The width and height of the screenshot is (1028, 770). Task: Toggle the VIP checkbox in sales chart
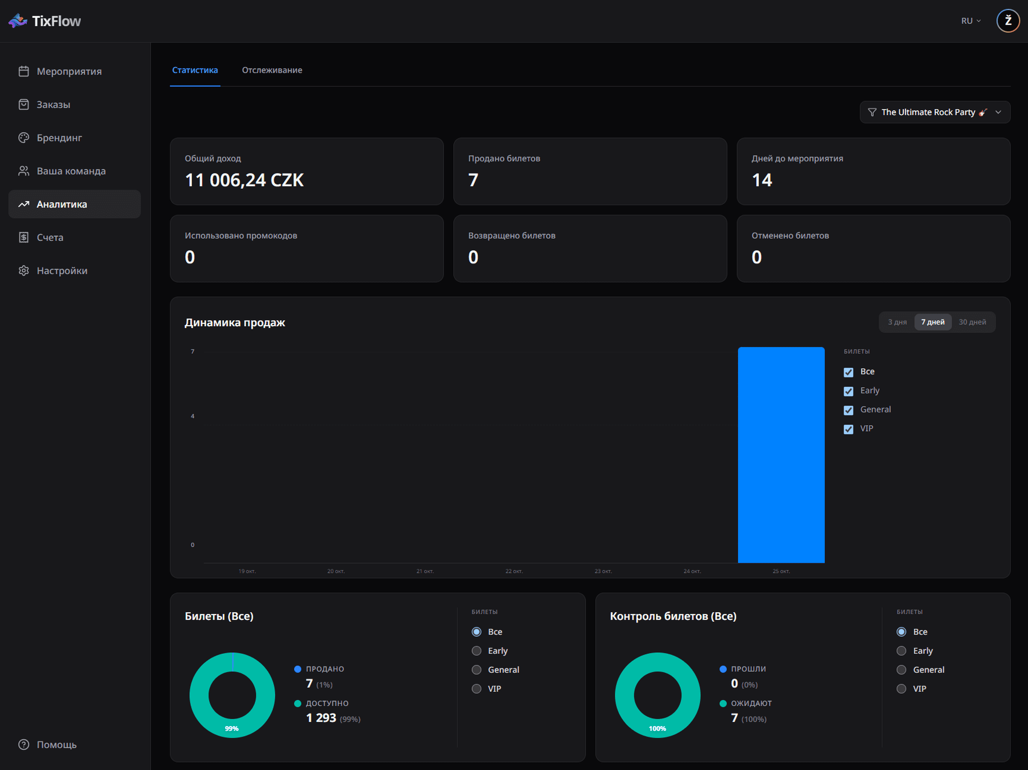tap(848, 429)
